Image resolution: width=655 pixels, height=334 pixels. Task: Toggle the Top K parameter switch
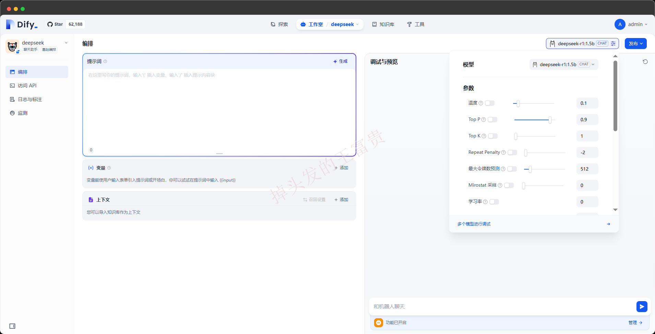click(x=493, y=136)
